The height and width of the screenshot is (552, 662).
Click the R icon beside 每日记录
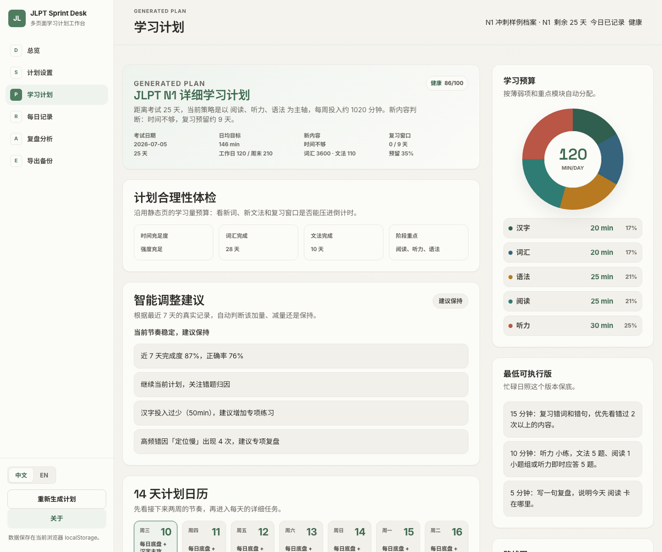point(16,117)
